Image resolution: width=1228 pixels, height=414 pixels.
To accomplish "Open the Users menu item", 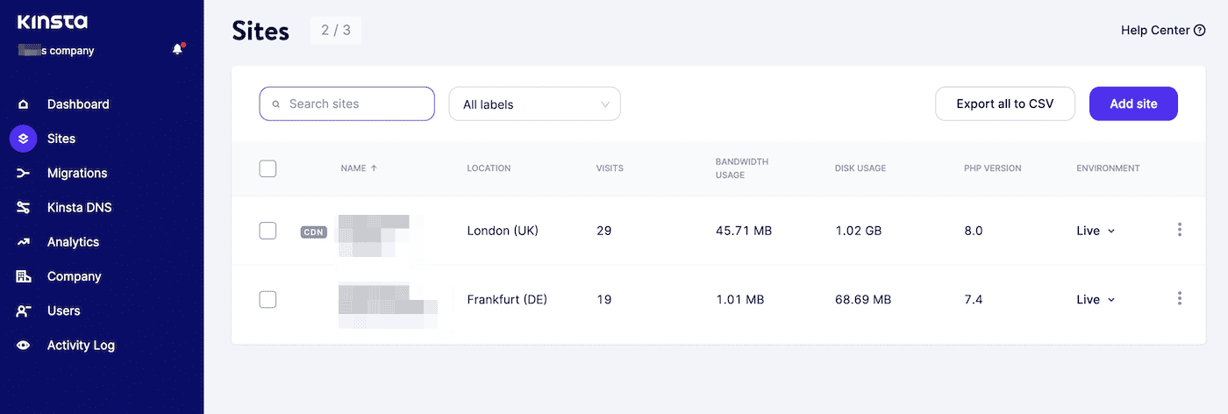I will pyautogui.click(x=63, y=310).
